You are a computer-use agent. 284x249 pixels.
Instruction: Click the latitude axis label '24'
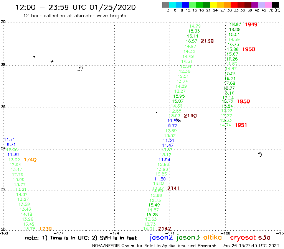tap(3, 148)
